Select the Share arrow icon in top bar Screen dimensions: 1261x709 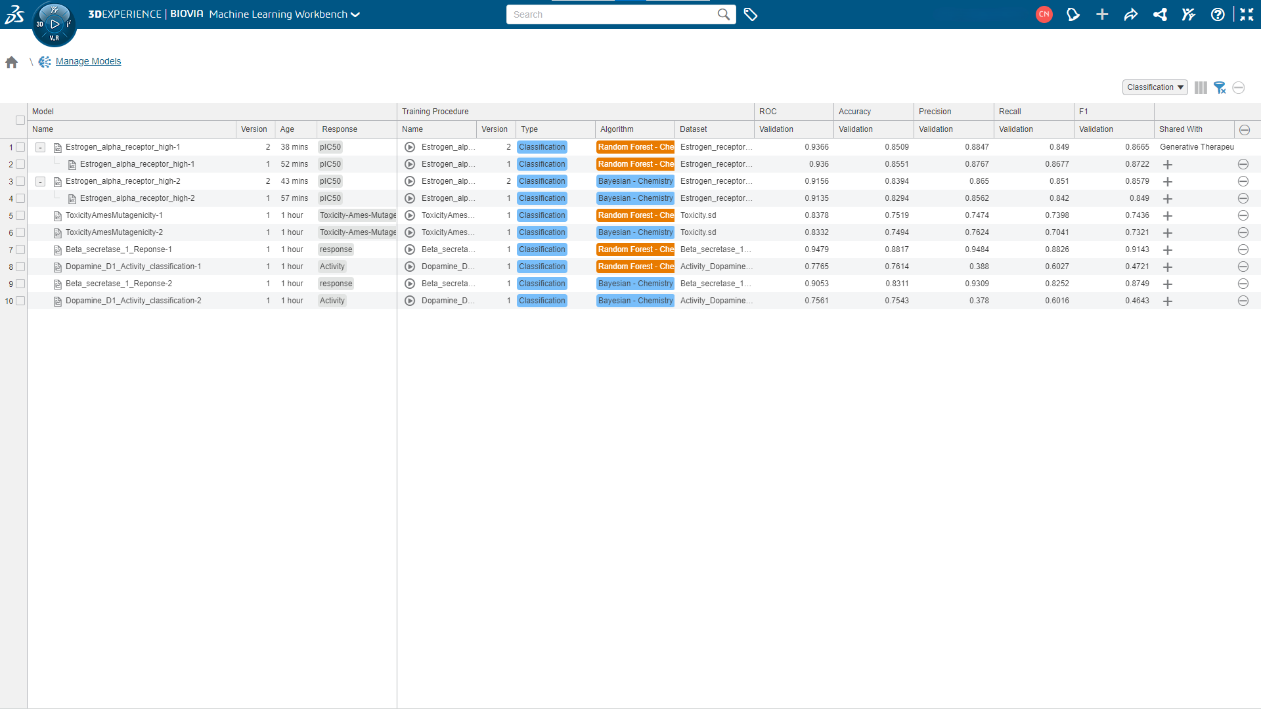point(1131,14)
